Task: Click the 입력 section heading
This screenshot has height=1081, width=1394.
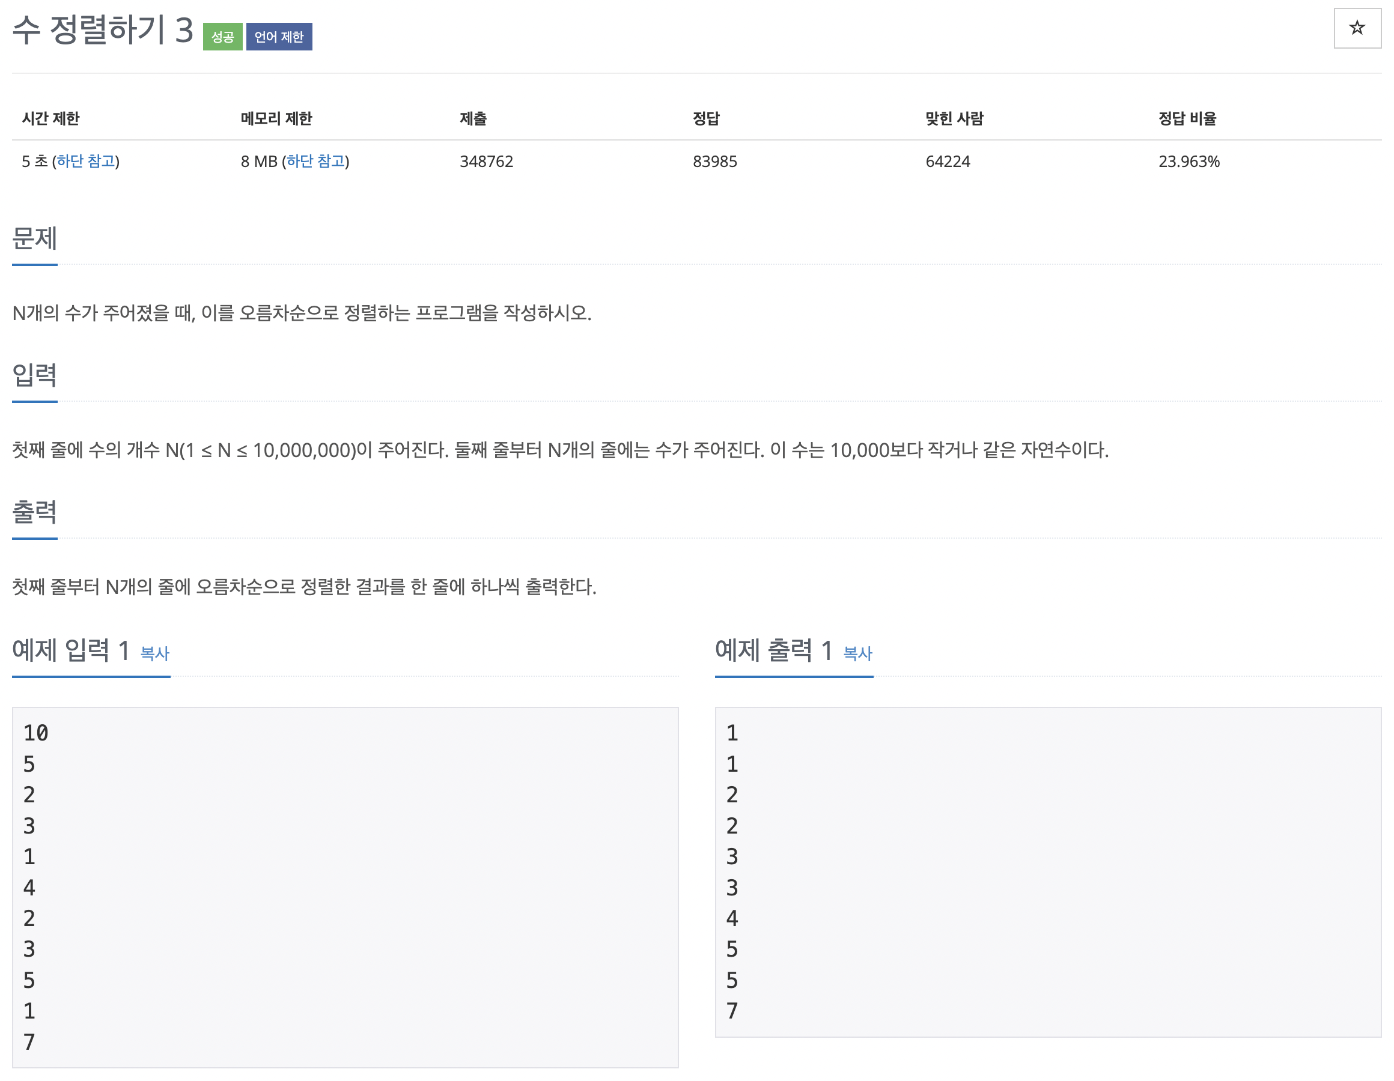Action: point(35,375)
